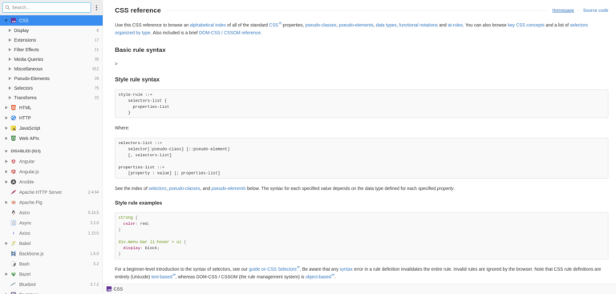Image resolution: width=616 pixels, height=294 pixels.
Task: Expand the Media Queries category
Action: (x=10, y=59)
